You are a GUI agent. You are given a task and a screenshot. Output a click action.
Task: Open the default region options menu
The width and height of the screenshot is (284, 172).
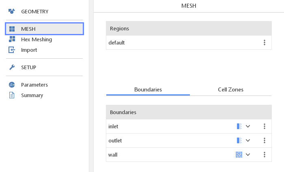265,42
